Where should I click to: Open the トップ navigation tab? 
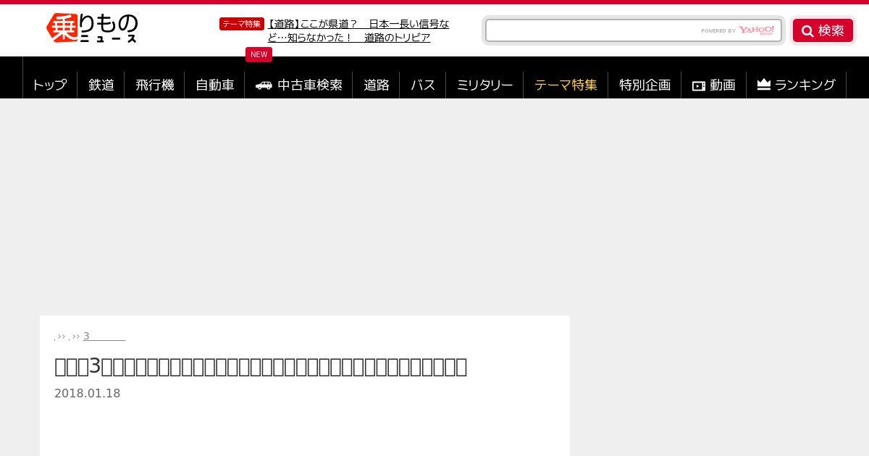click(50, 85)
